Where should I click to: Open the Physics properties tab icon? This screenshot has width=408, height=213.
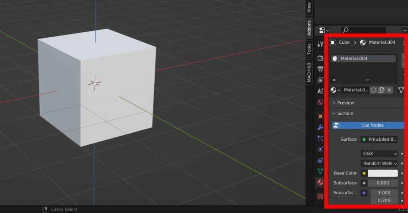click(320, 149)
